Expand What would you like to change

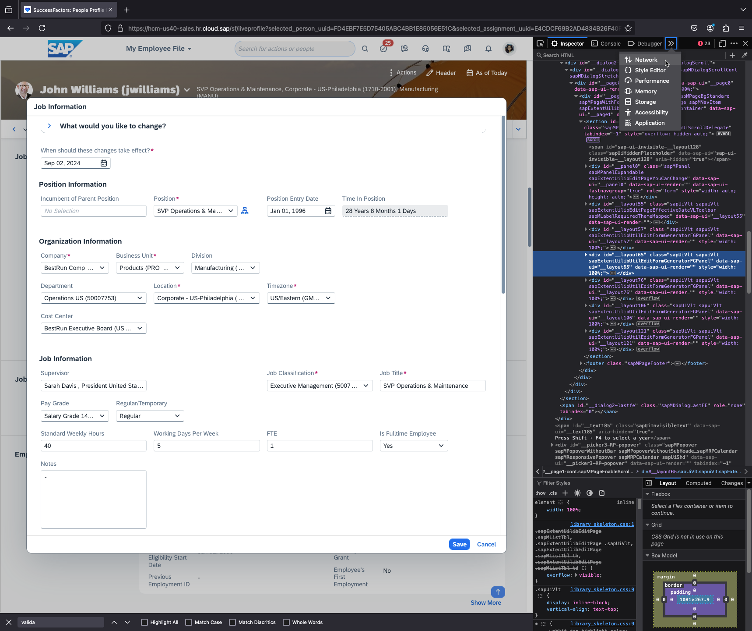point(49,126)
